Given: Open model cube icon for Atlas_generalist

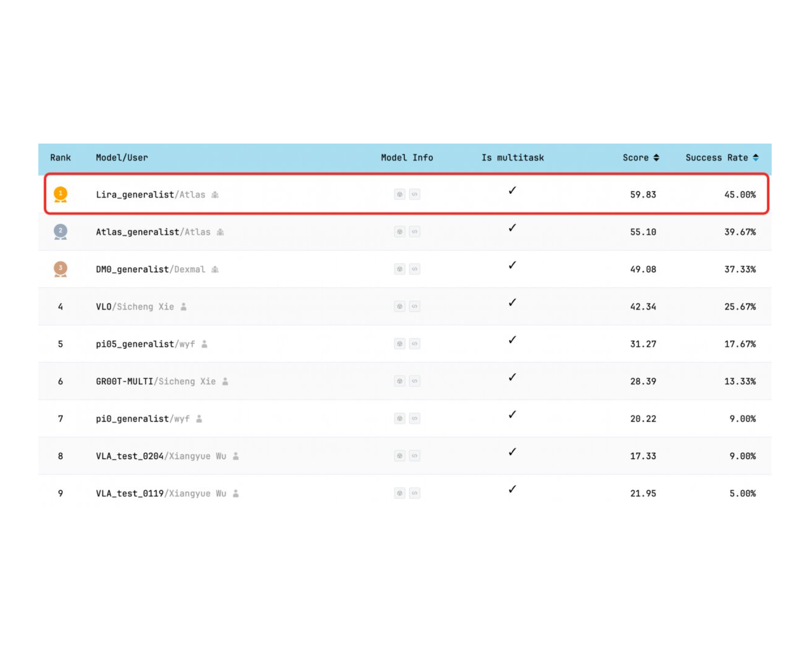Looking at the screenshot, I should pyautogui.click(x=400, y=232).
